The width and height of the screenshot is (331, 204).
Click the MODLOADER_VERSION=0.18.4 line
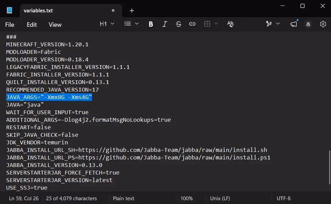point(47,59)
